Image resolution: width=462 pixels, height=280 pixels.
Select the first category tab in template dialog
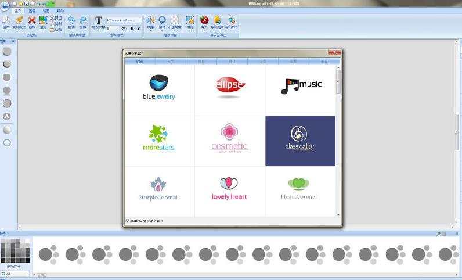pos(140,61)
